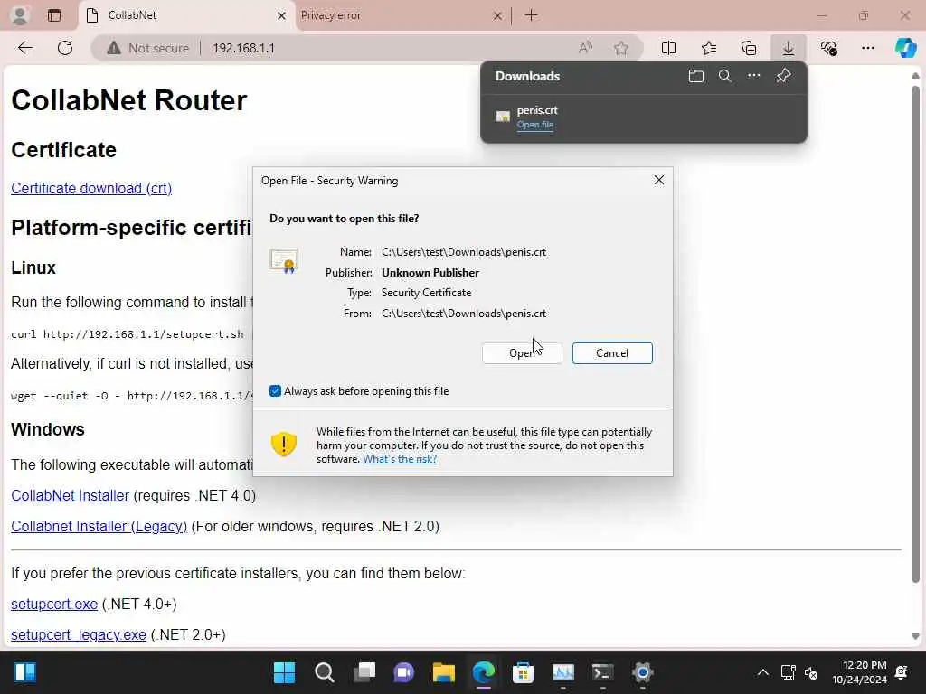Click scrollbar down arrow
Viewport: 926px width, 694px height.
[x=915, y=636]
